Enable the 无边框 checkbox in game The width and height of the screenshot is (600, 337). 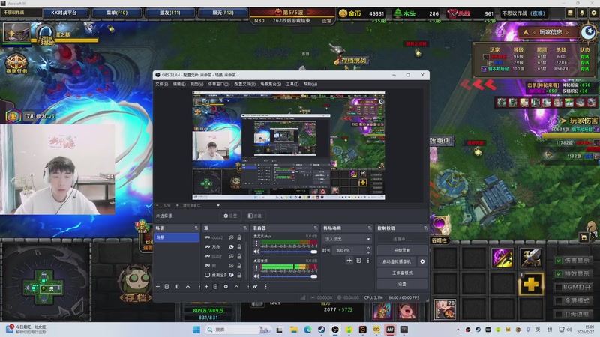tap(559, 314)
